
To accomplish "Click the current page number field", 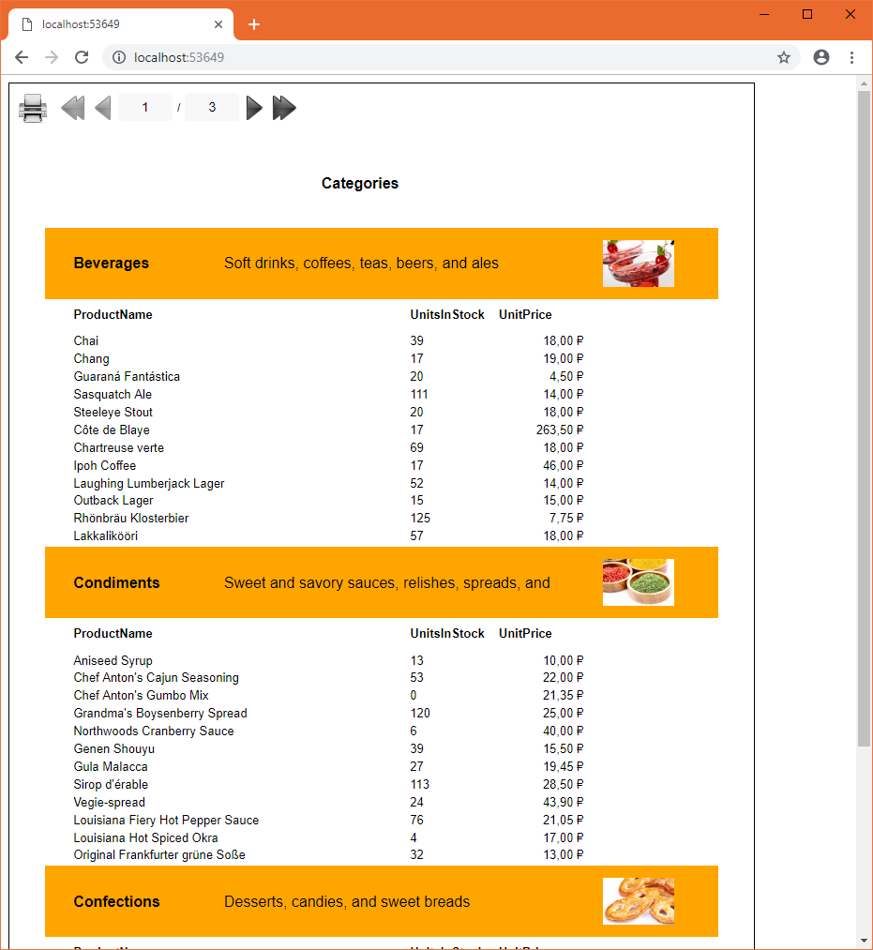I will click(x=145, y=107).
